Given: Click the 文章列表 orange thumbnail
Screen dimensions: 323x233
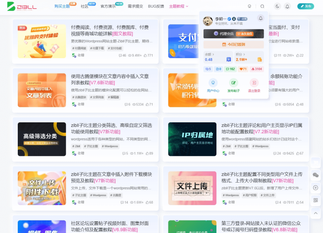Looking at the screenshot, I should (x=42, y=90).
